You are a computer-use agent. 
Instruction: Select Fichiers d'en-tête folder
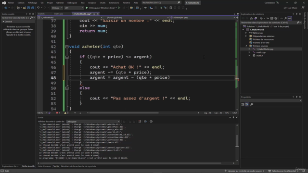(x=261, y=43)
